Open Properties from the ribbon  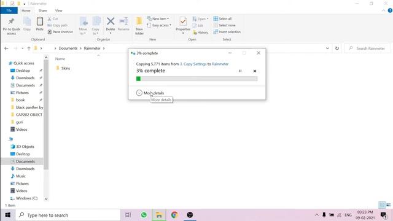183,26
